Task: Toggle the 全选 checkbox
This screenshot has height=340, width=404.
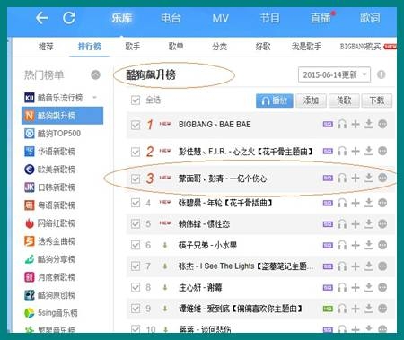Action: tap(136, 100)
